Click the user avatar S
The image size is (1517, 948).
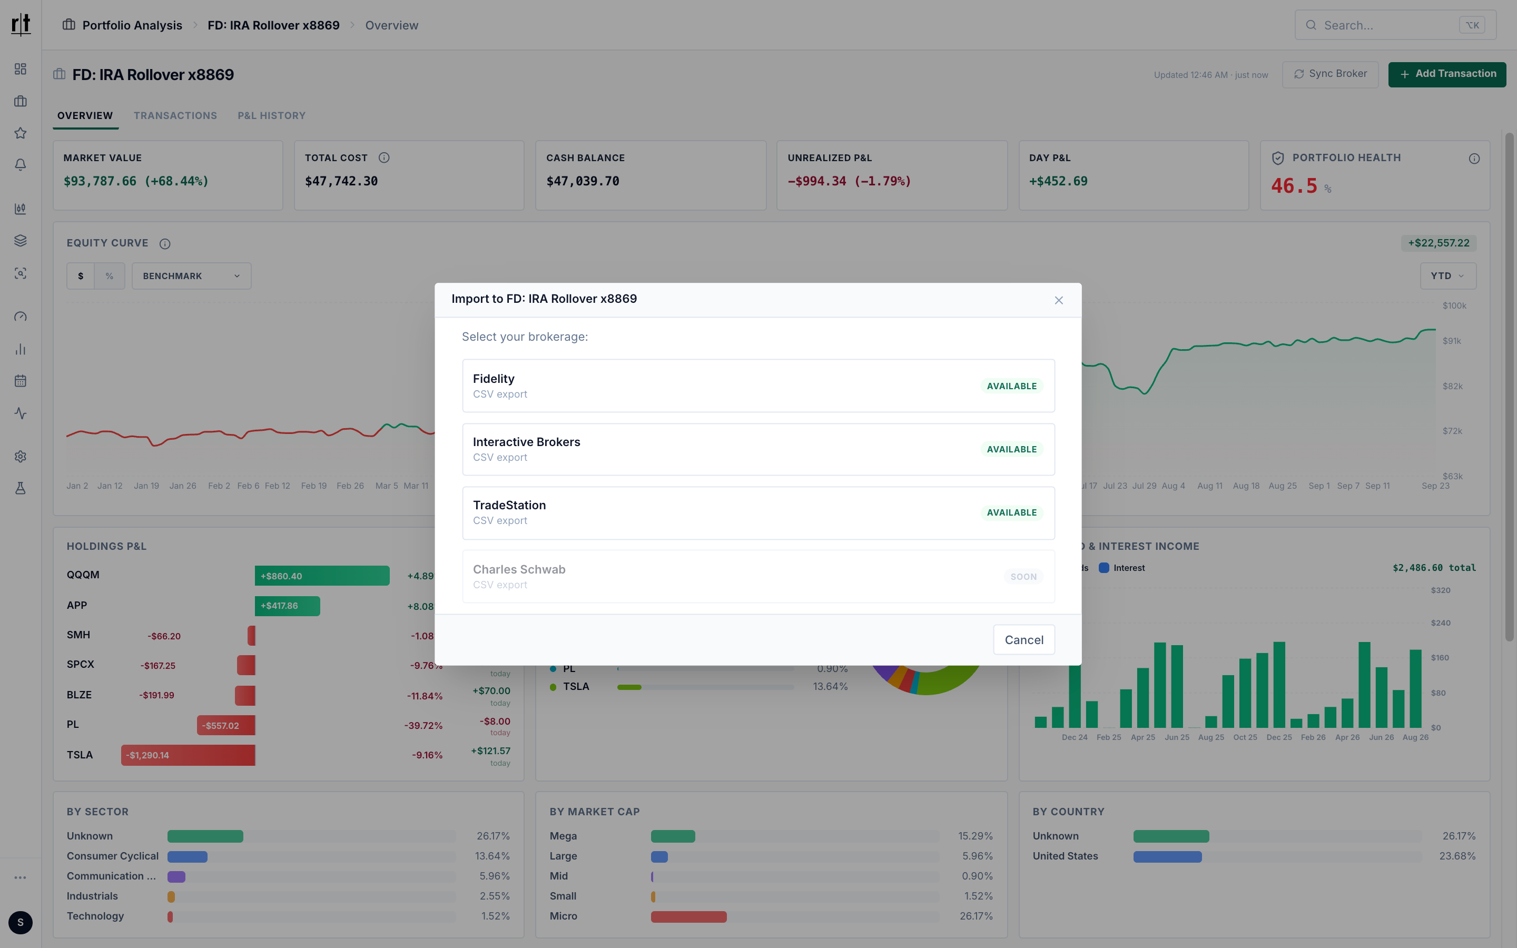click(x=21, y=922)
